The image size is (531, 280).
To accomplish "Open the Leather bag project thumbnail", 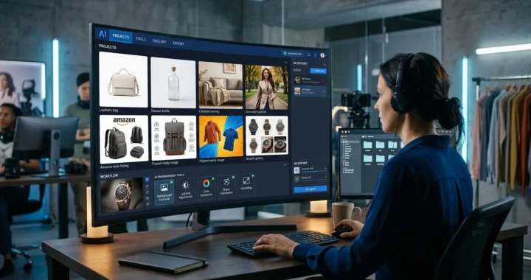I will tap(123, 80).
